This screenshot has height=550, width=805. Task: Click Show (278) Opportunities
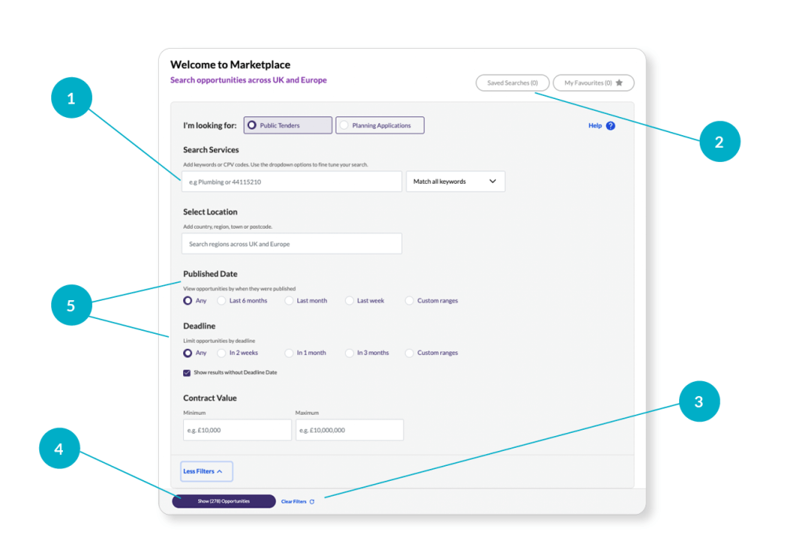coord(223,500)
